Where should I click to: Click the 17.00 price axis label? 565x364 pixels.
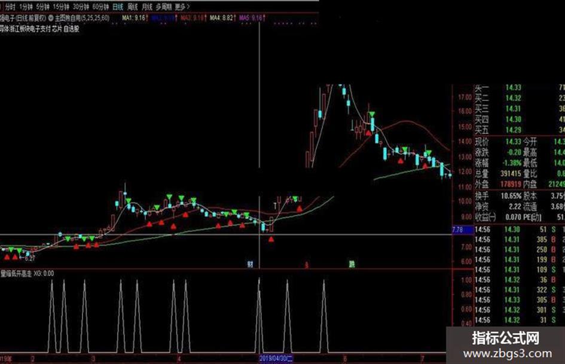(x=465, y=97)
